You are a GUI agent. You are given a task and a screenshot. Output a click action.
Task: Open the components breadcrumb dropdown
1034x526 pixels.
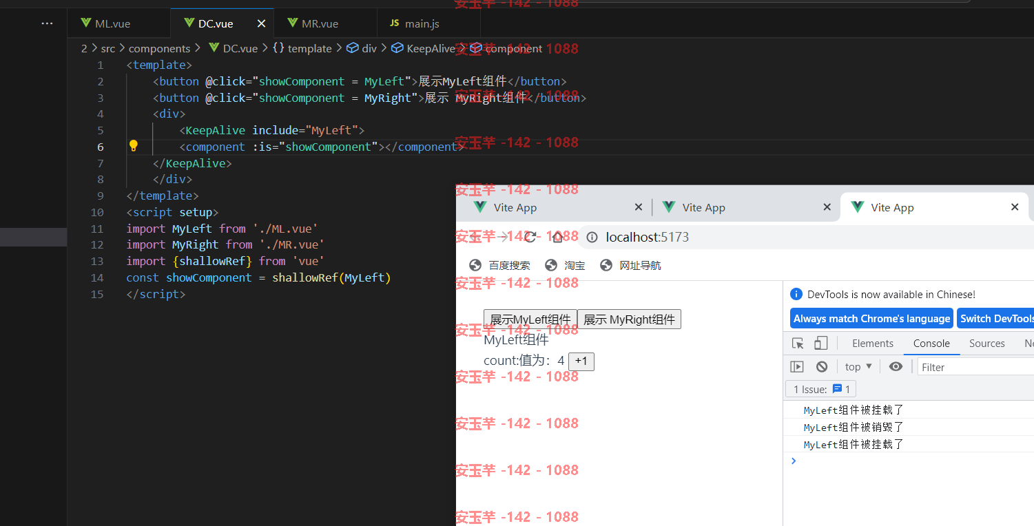(x=159, y=48)
